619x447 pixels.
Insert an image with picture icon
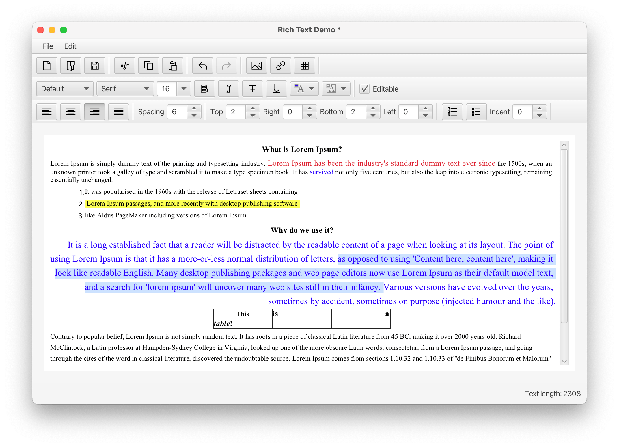(257, 66)
